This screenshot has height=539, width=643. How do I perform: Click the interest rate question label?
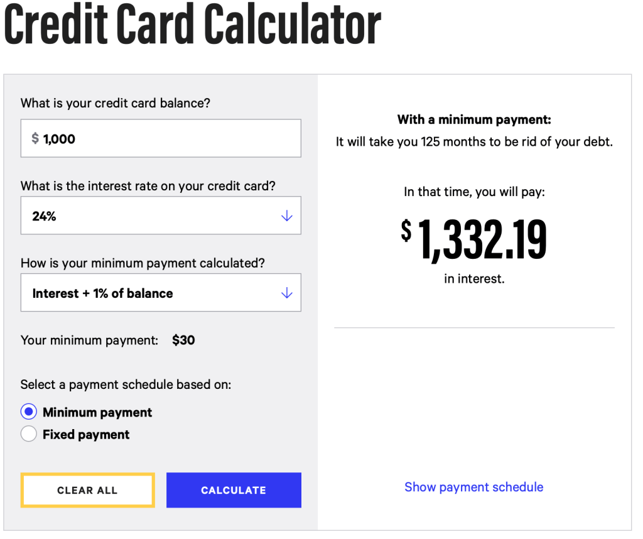point(148,186)
